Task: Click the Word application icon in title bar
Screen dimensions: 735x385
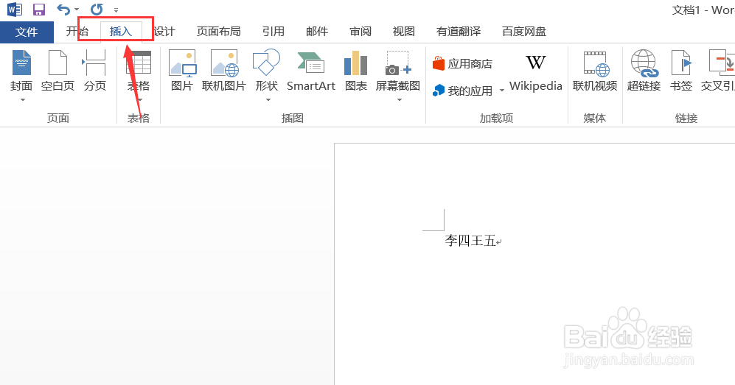Action: pyautogui.click(x=15, y=10)
